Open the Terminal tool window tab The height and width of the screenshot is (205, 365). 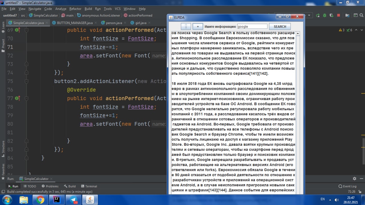pyautogui.click(x=89, y=186)
